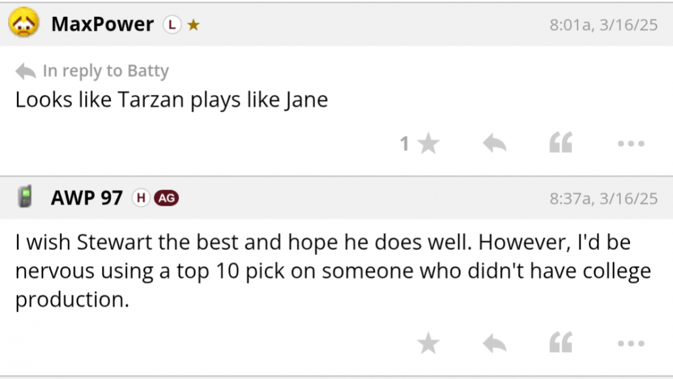
Task: Click the 'Looks like Tarzan plays like Jane' text
Action: pyautogui.click(x=172, y=100)
